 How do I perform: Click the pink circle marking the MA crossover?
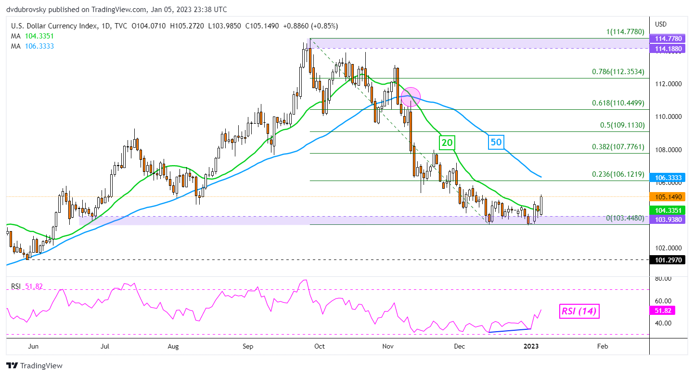coord(411,97)
